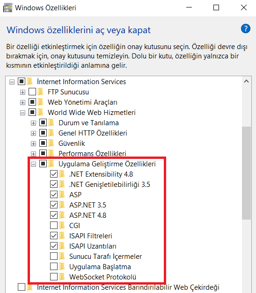Click the folder icon beside .NET Extensibility 4.8
Screen dimensions: 256x293
pos(62,174)
